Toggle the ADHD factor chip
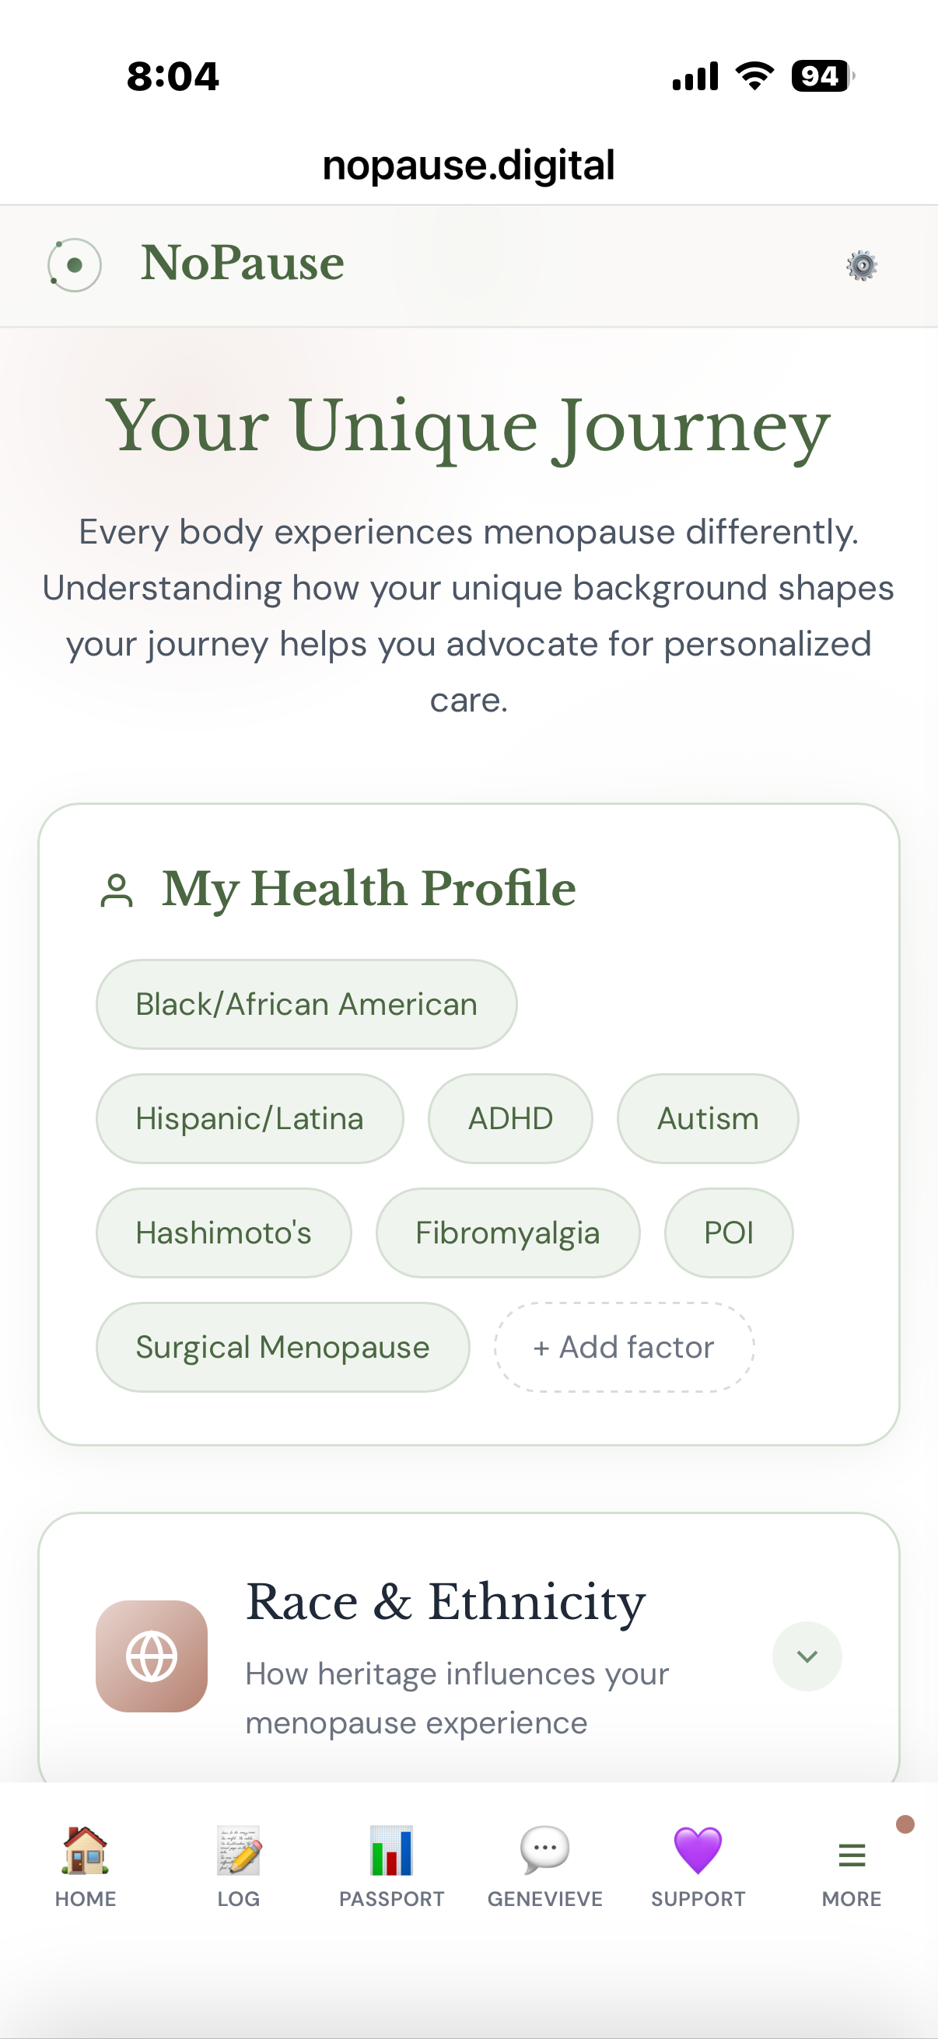 [x=509, y=1117]
